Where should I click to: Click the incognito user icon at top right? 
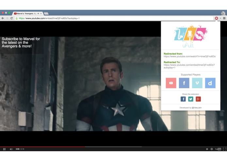pos(223,13)
